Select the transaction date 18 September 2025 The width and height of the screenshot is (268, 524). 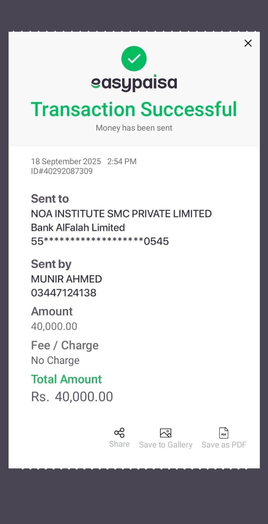66,161
